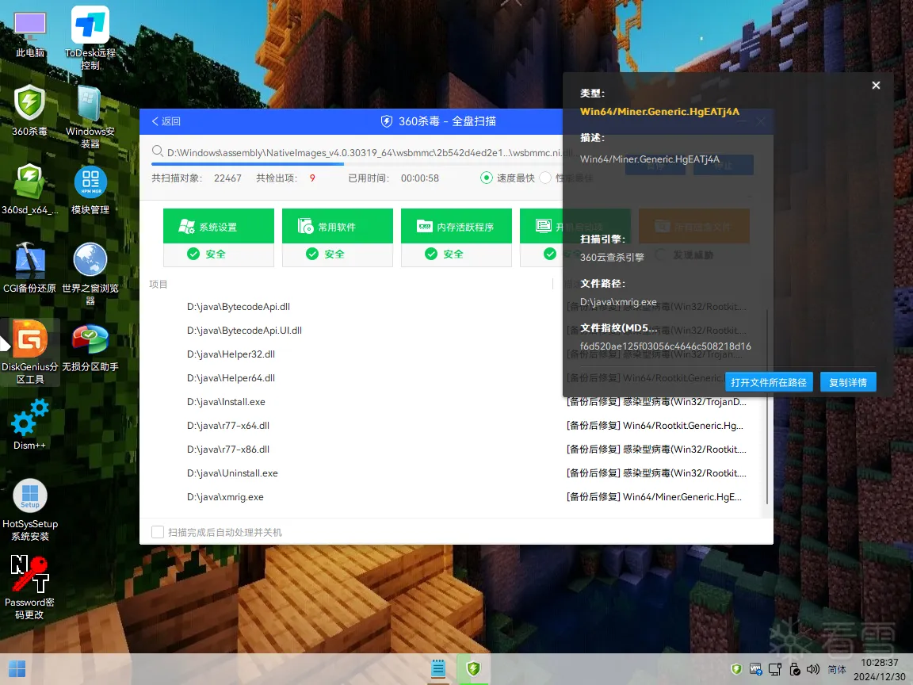Click the 安全 status under 系统设置
The image size is (913, 685).
tap(207, 254)
